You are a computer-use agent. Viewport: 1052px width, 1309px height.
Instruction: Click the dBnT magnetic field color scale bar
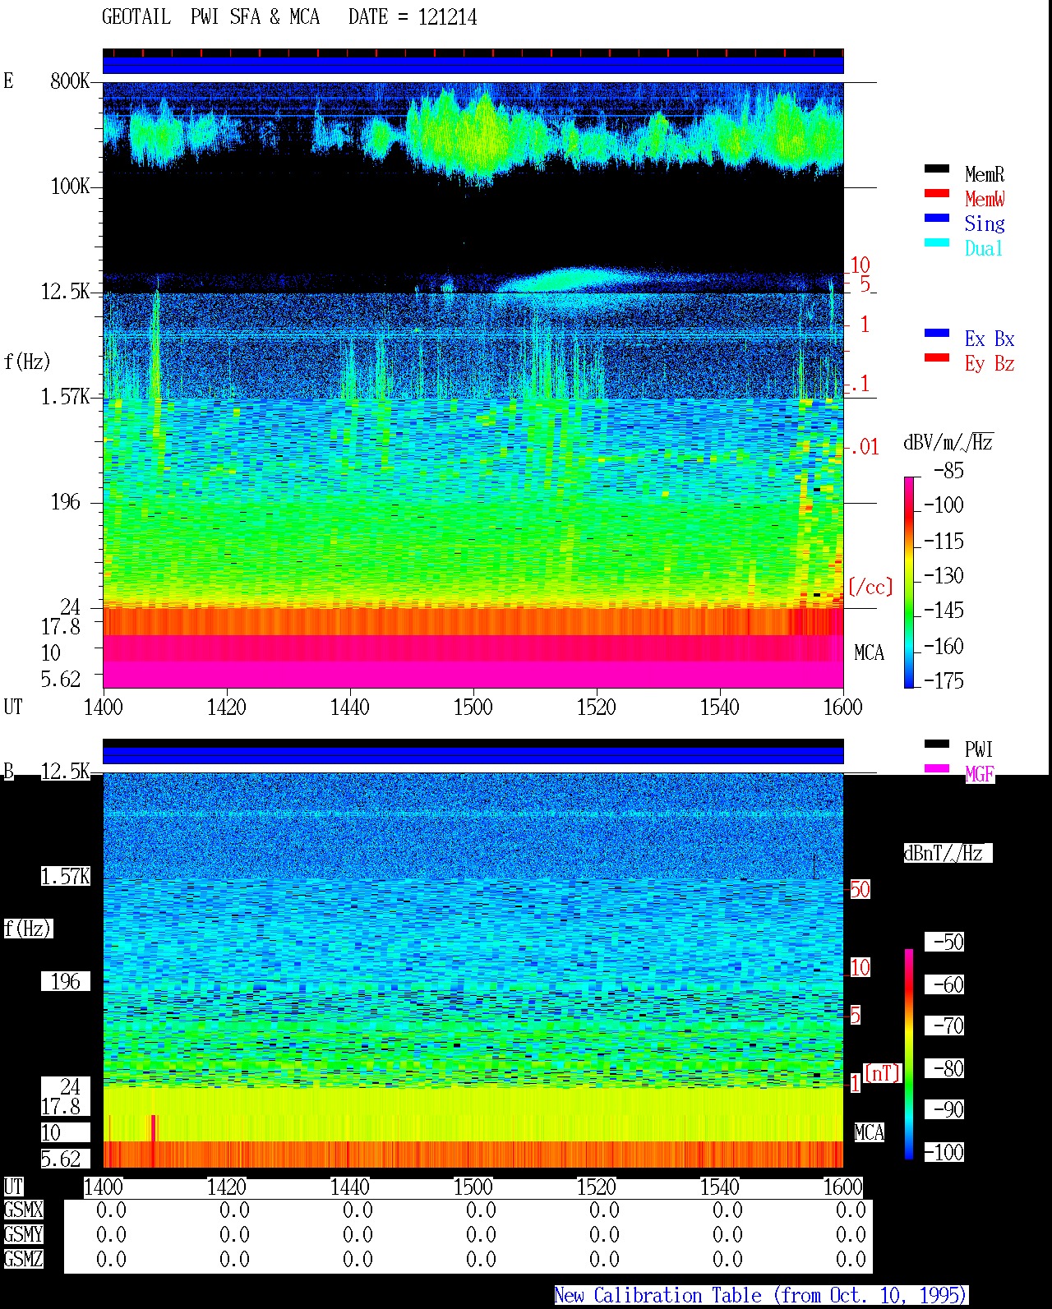[909, 1054]
